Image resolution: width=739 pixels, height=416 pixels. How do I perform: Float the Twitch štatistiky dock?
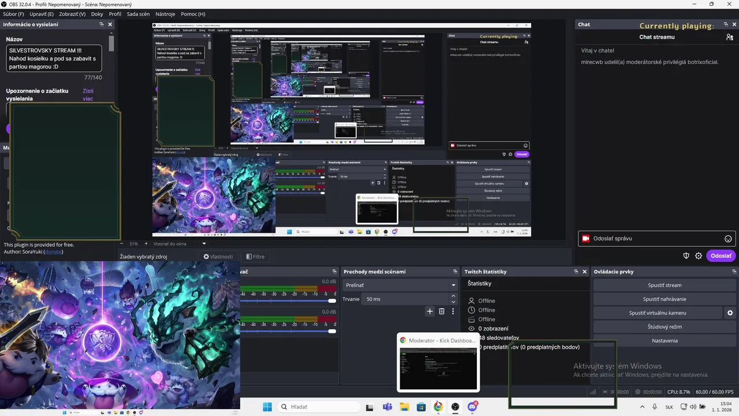576,272
